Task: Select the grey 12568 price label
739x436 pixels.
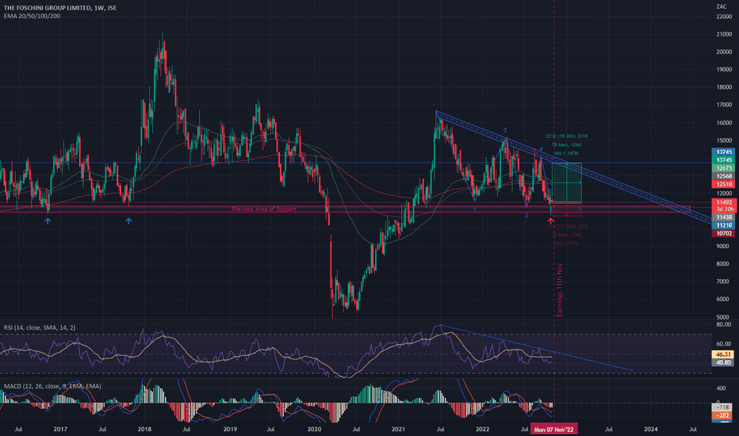Action: point(724,176)
